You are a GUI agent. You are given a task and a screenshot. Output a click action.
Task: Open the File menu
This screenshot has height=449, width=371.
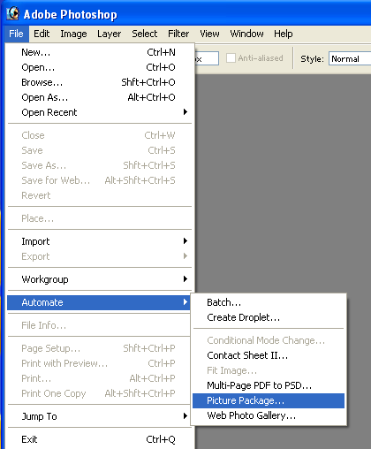pos(16,34)
